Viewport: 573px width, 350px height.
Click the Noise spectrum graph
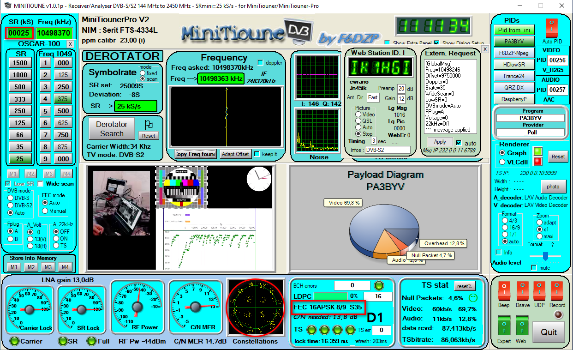tap(317, 130)
